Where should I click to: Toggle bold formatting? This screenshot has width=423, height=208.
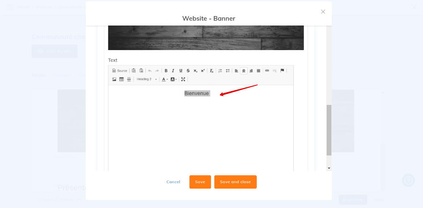166,71
